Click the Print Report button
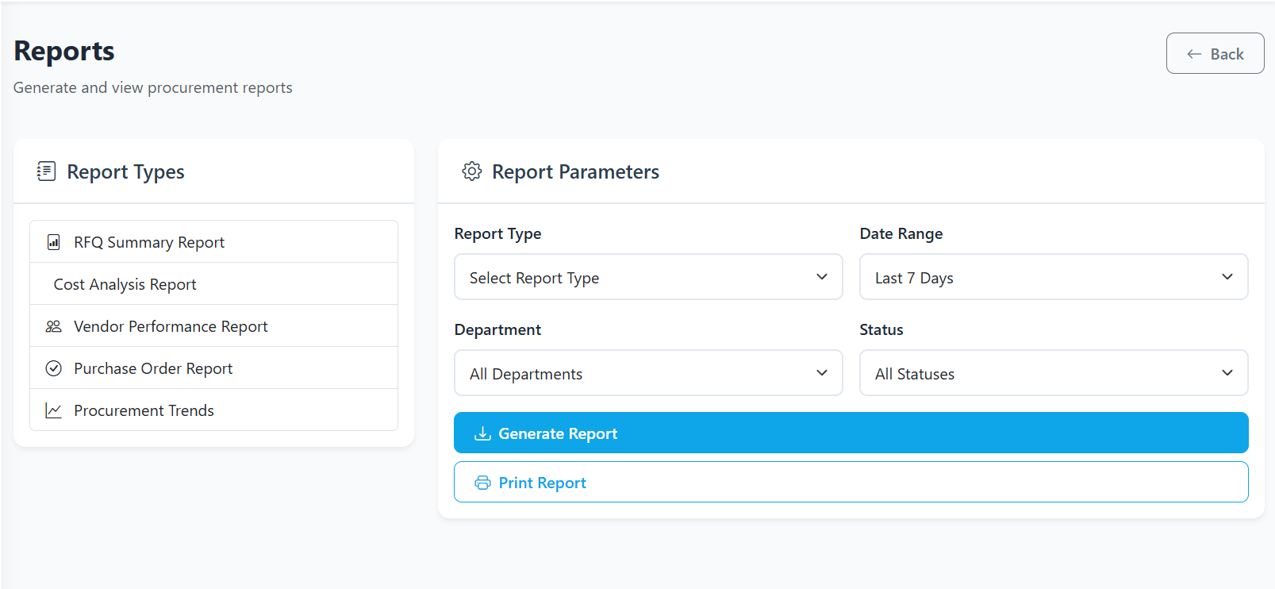Image resolution: width=1275 pixels, height=589 pixels. tap(851, 482)
